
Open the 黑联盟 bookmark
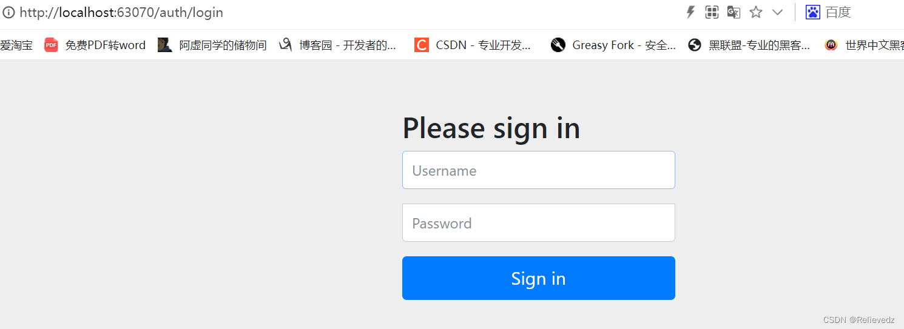pos(749,45)
